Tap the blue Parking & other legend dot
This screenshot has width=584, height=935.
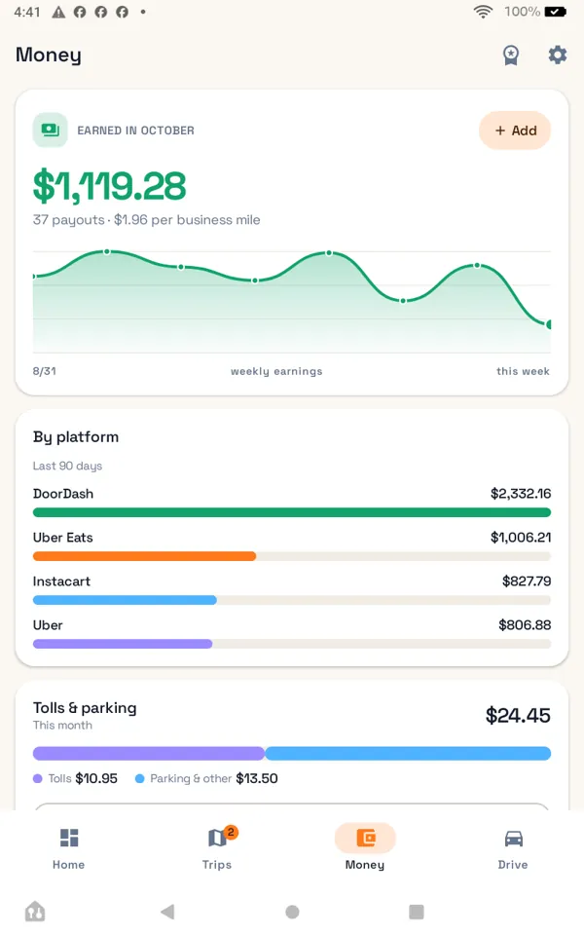140,778
